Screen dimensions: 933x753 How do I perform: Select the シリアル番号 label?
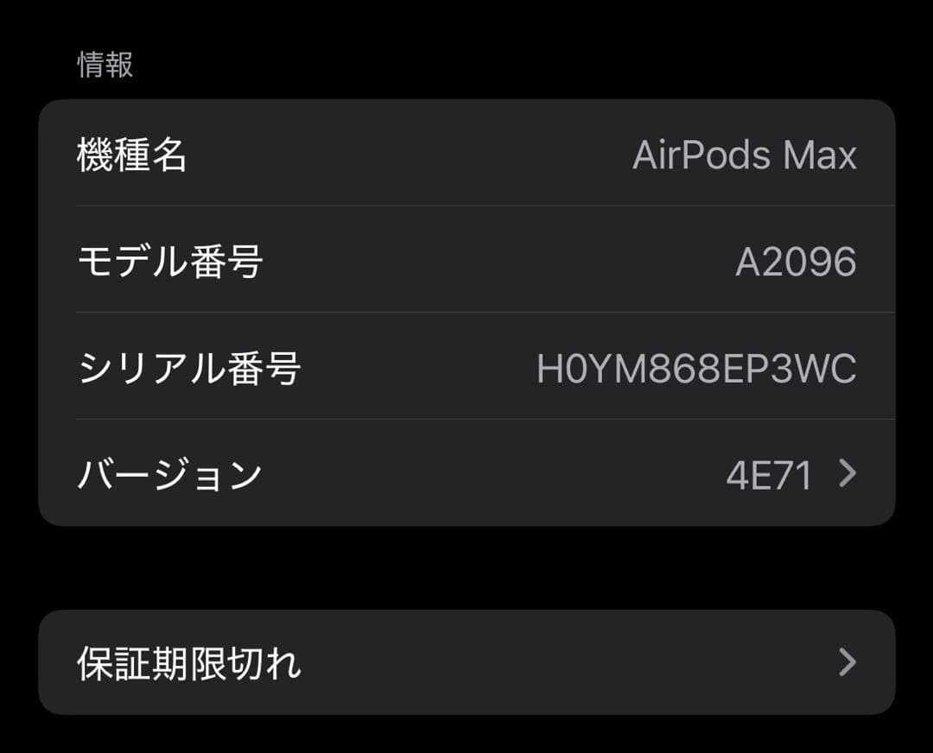coord(189,368)
